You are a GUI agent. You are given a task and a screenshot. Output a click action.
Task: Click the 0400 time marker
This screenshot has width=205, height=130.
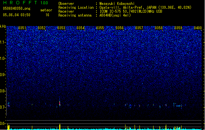tap(198, 28)
